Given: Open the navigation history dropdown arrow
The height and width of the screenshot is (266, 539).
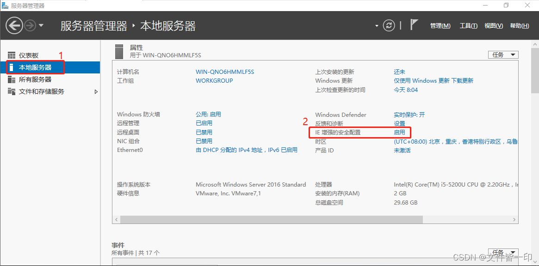Looking at the screenshot, I should click(x=41, y=25).
